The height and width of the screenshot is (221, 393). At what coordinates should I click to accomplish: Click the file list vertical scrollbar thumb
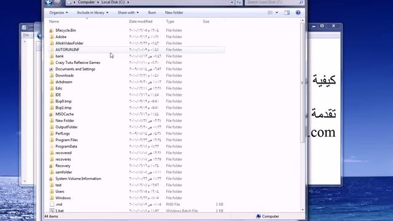pyautogui.click(x=303, y=83)
